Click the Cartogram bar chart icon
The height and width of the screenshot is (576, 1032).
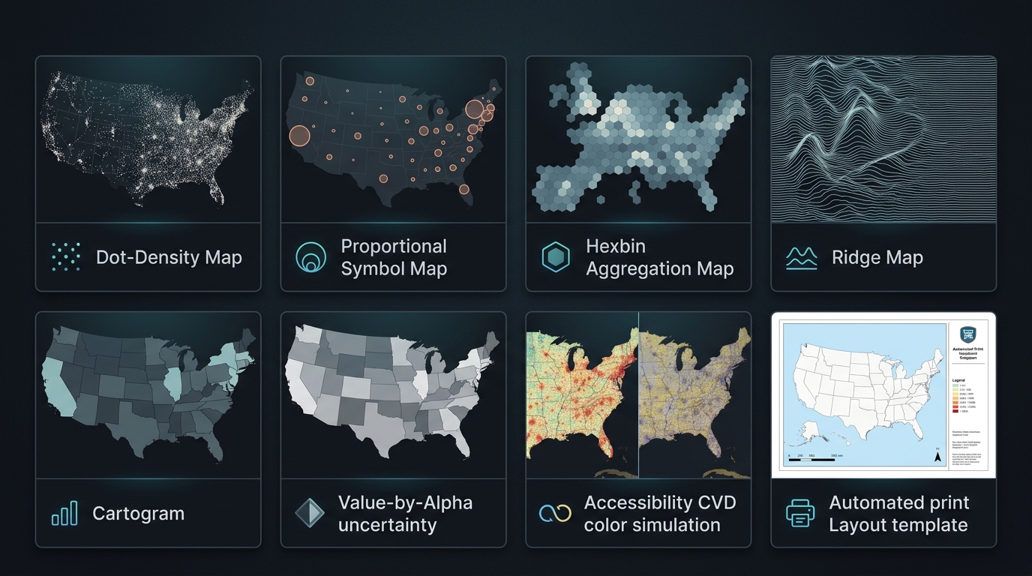[64, 514]
